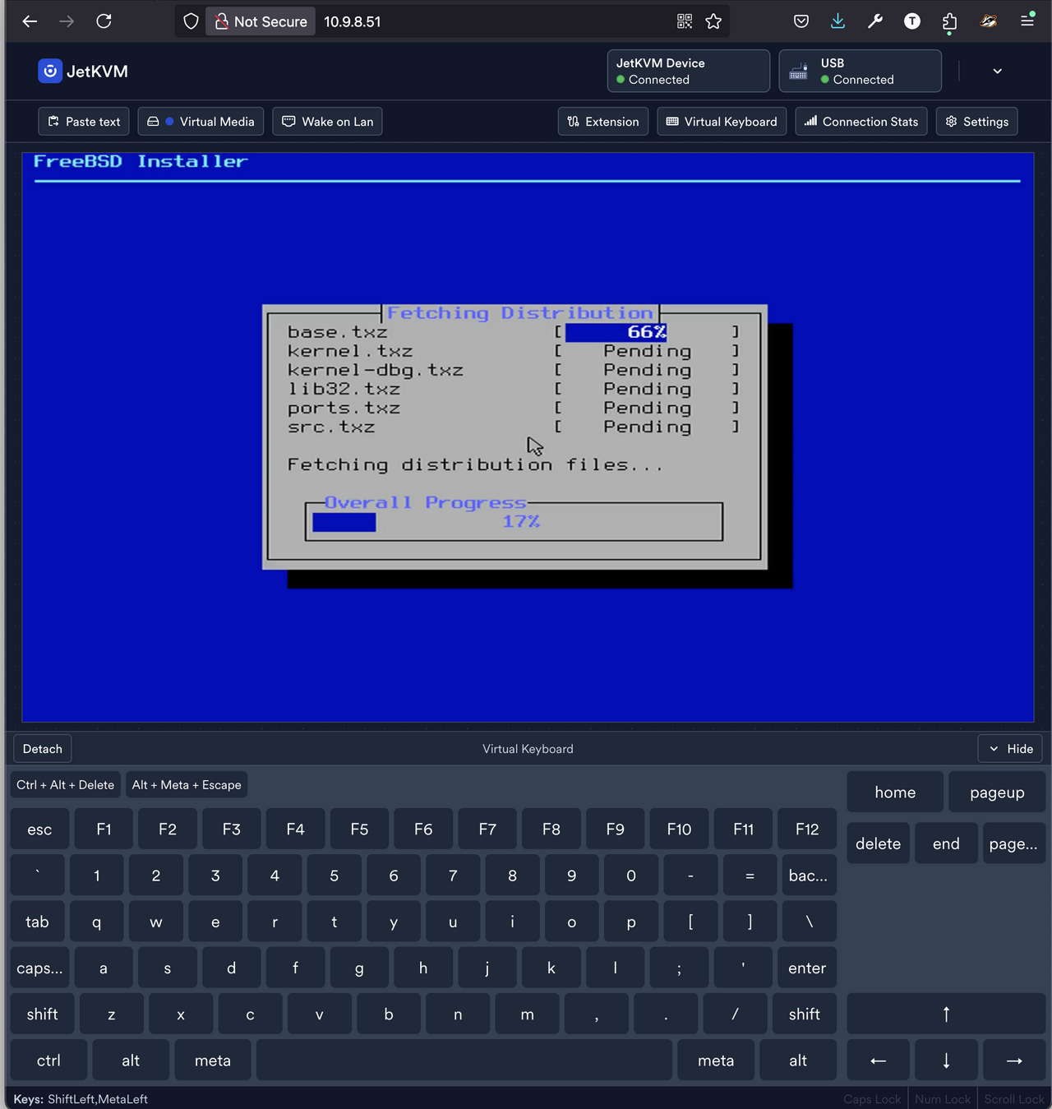Open the shield tracking protection icon

(191, 21)
